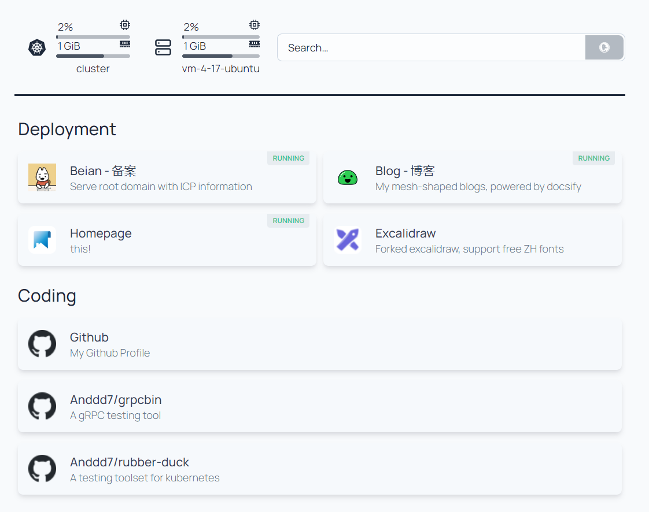Click the blue Homepage logo icon
This screenshot has height=512, width=649.
click(x=42, y=240)
